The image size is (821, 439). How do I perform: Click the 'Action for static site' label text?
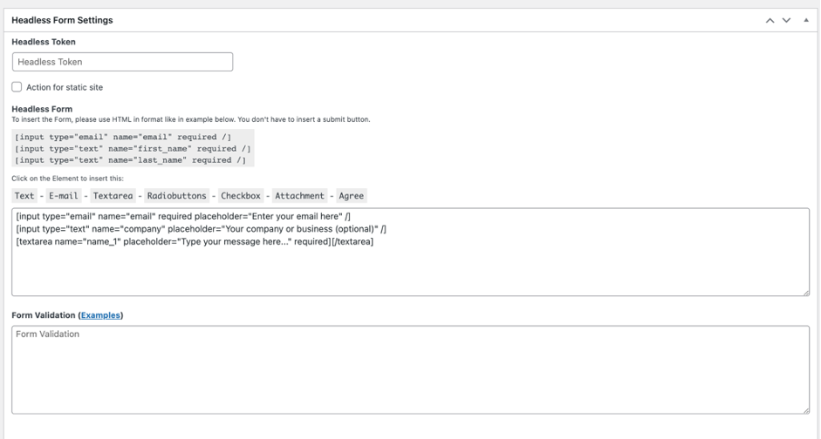(65, 87)
